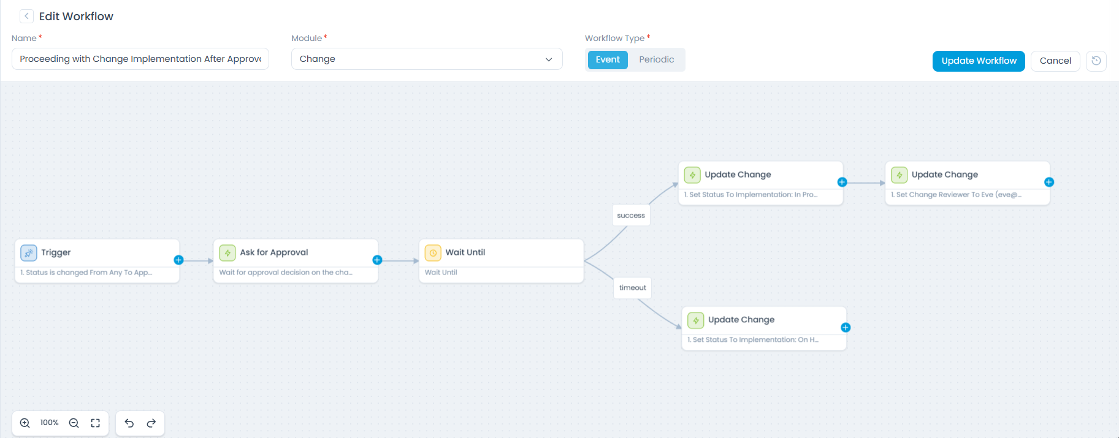Add a step after Ask for Approval
The height and width of the screenshot is (438, 1119).
[377, 260]
